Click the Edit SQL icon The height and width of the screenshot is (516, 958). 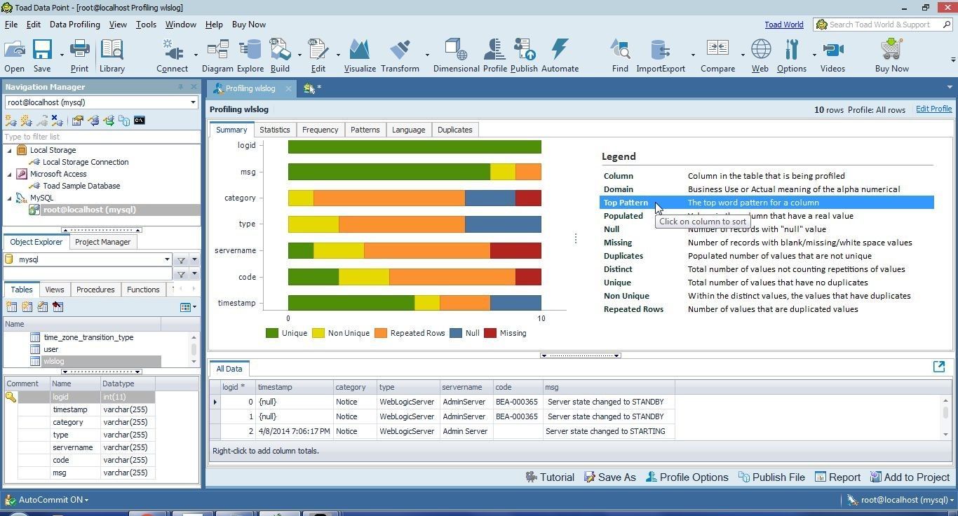pos(318,50)
